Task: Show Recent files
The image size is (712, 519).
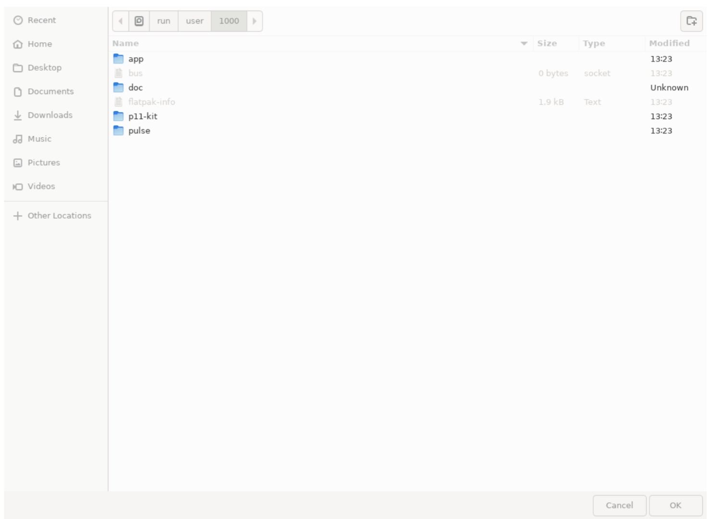Action: point(42,20)
